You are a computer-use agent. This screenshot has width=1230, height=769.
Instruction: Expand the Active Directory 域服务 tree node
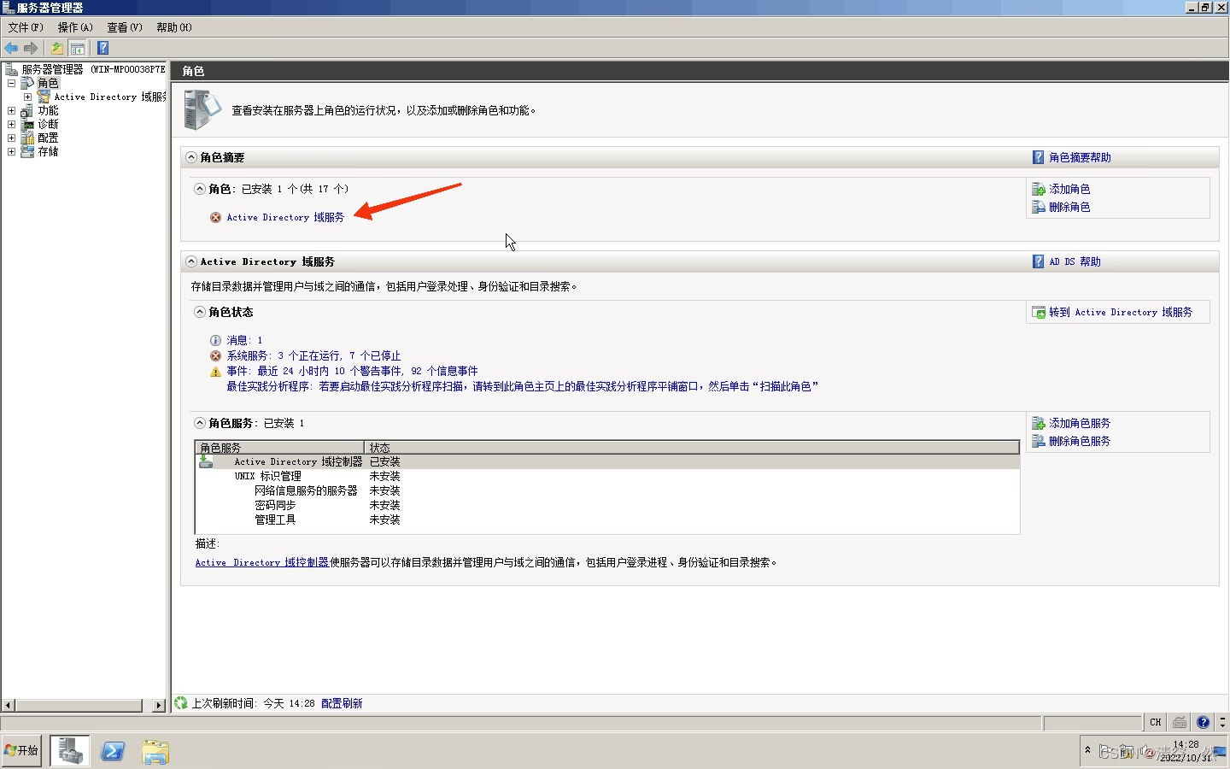[x=27, y=97]
